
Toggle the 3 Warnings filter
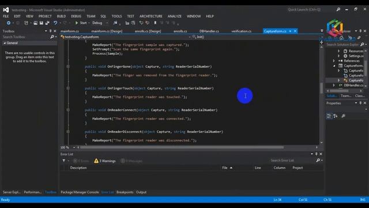[105, 161]
